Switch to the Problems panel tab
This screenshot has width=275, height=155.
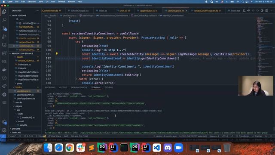click(50, 87)
